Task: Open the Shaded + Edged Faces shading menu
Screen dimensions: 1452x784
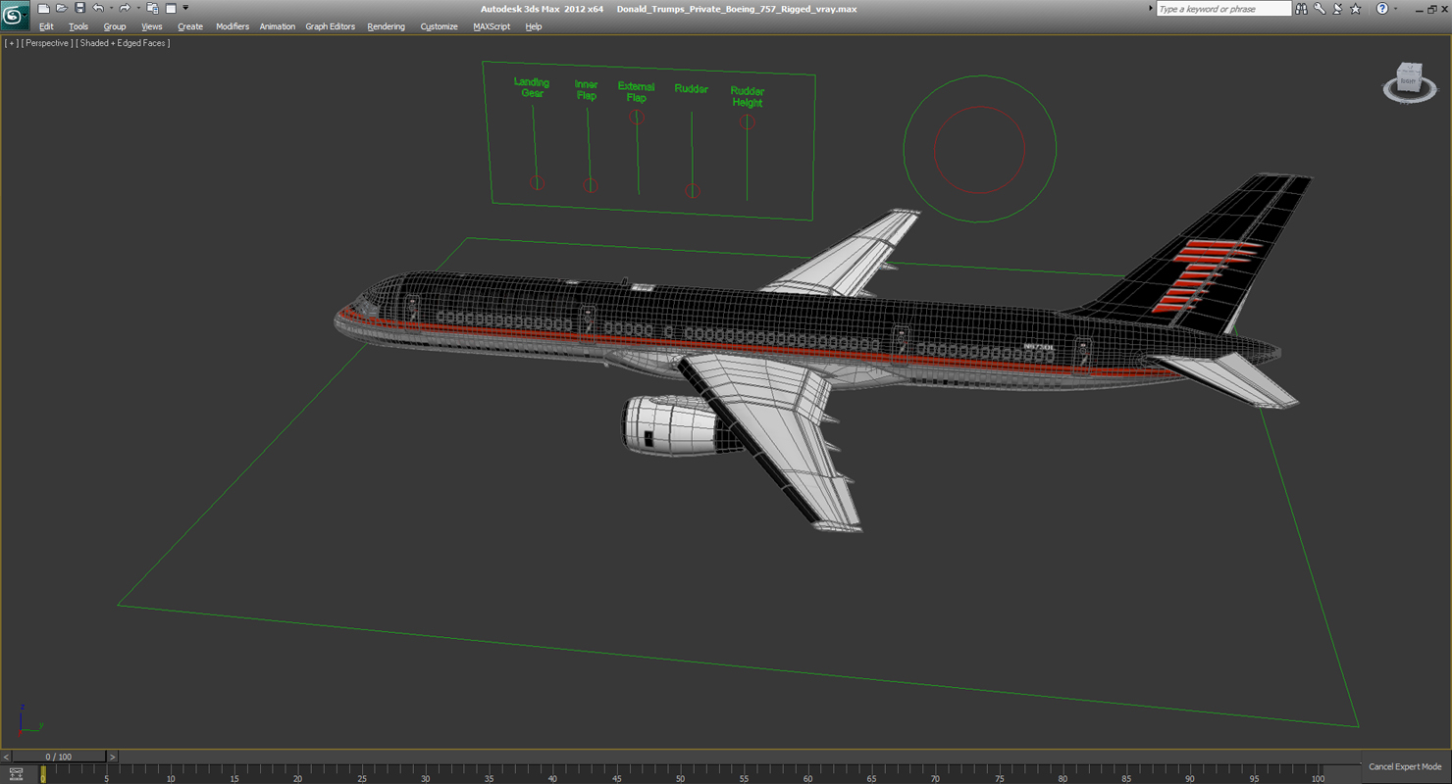Action: pos(124,43)
